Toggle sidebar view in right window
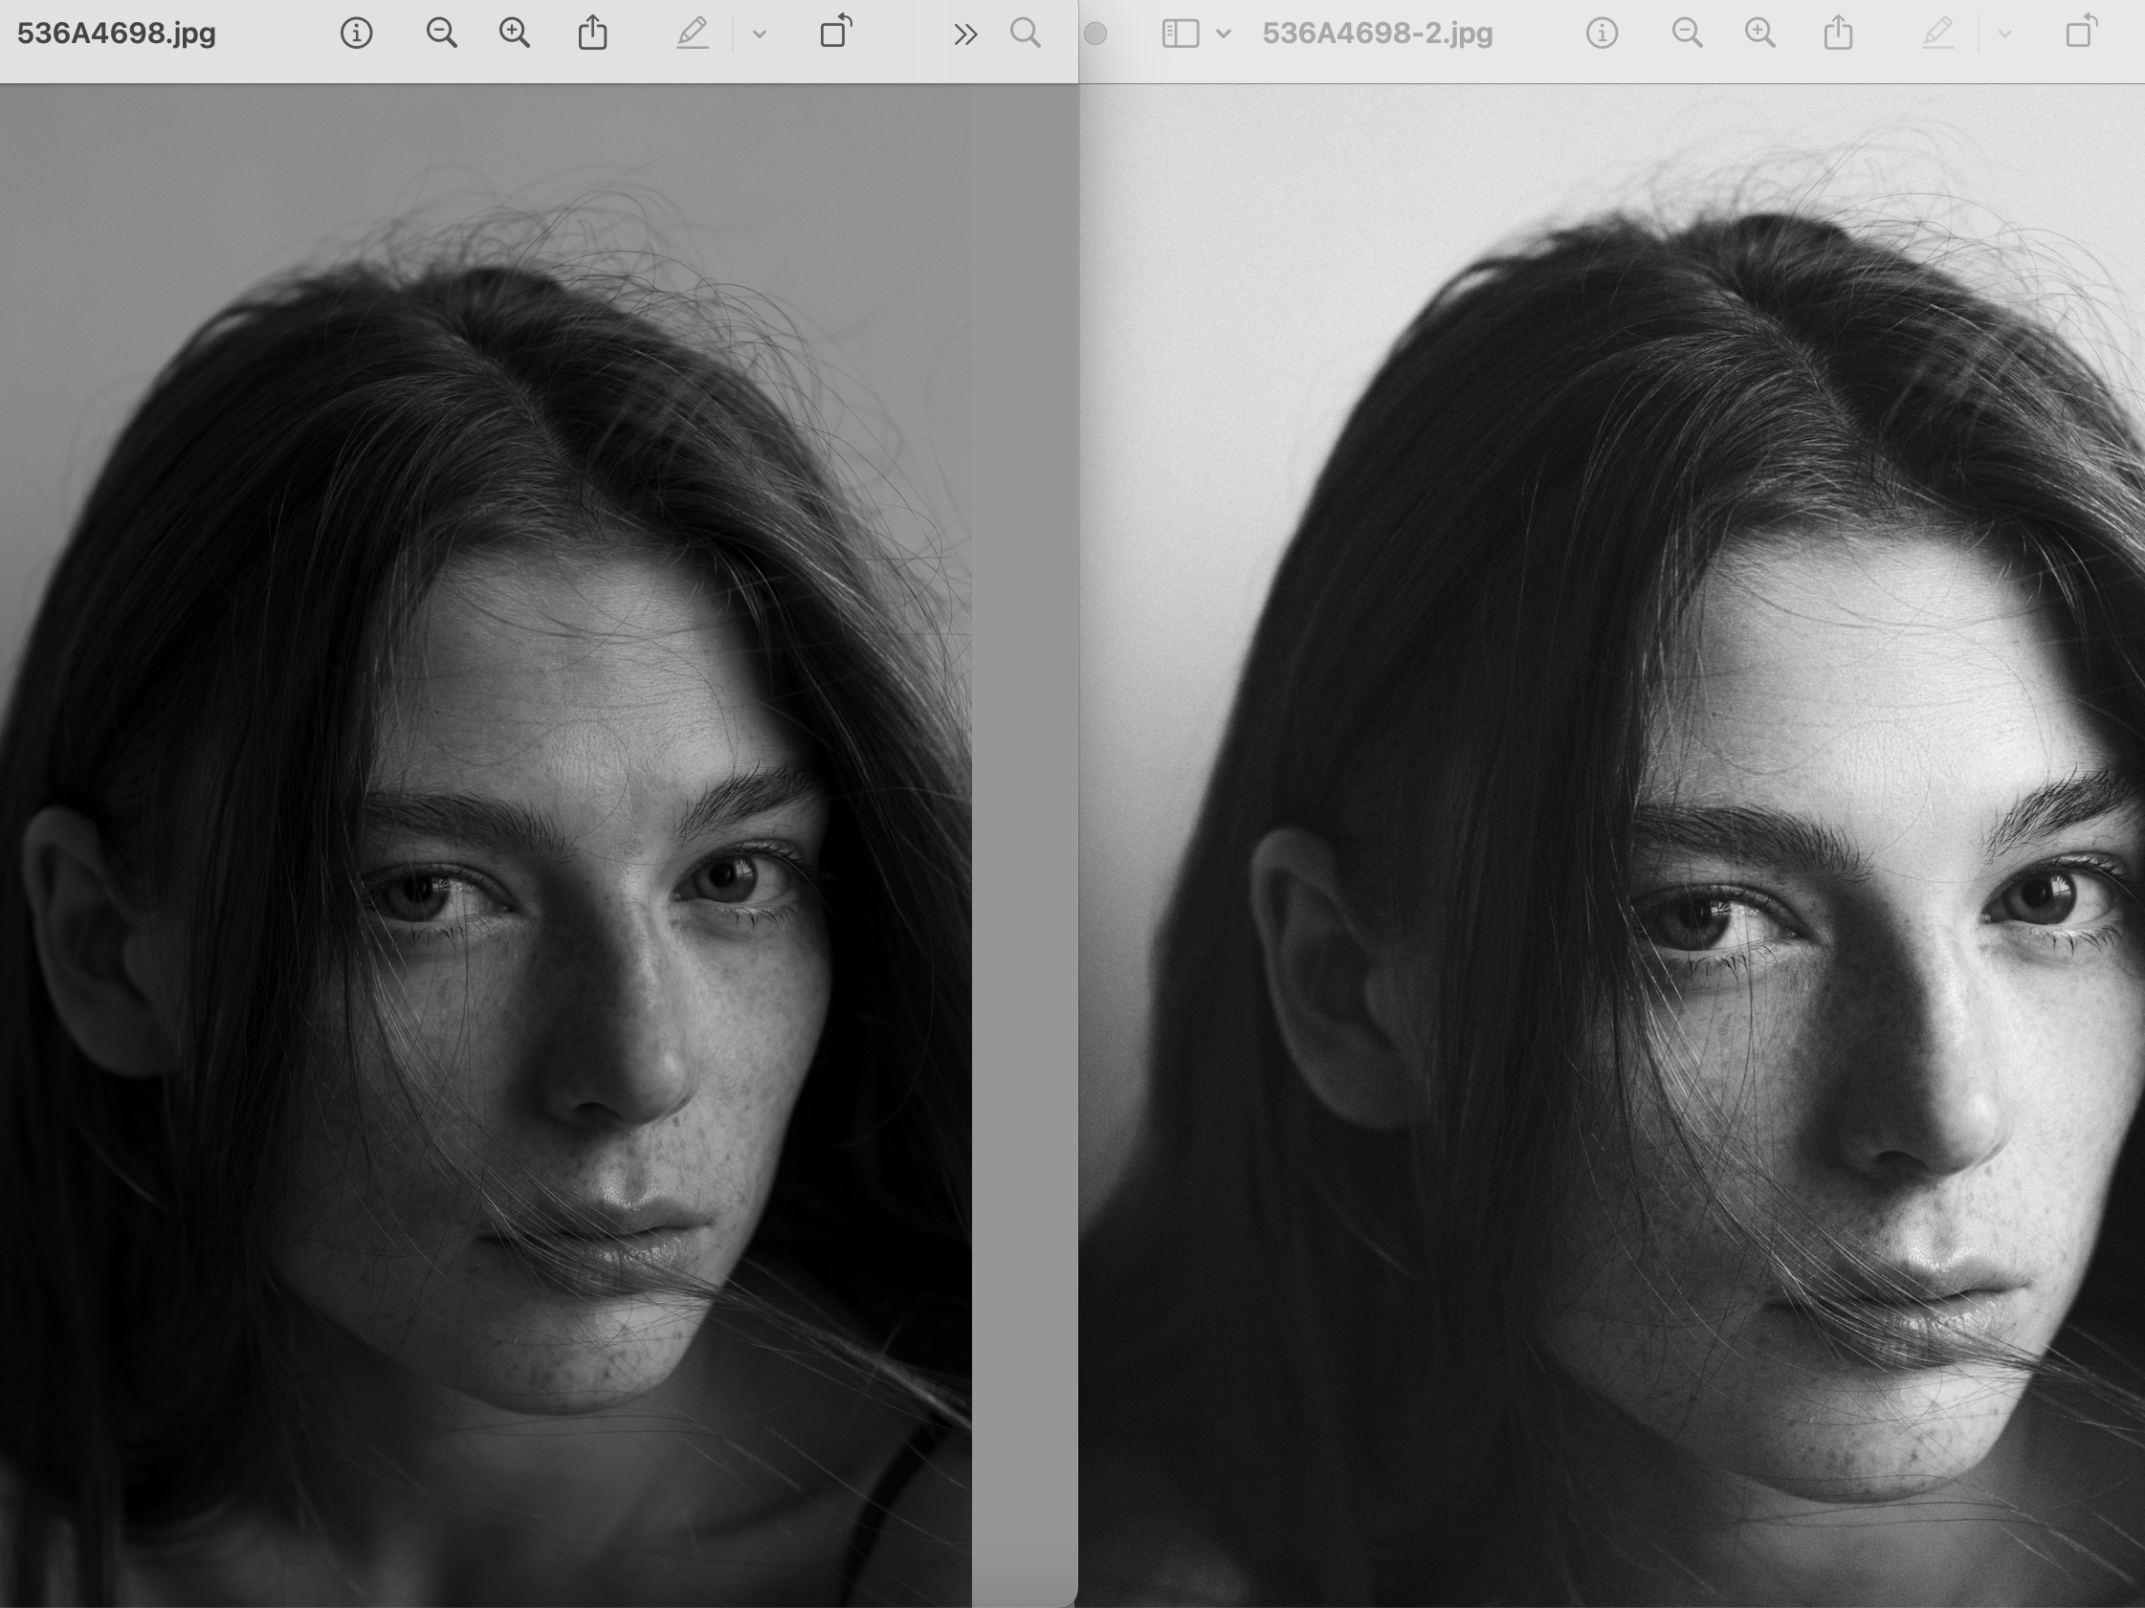2145x1608 pixels. tap(1181, 33)
